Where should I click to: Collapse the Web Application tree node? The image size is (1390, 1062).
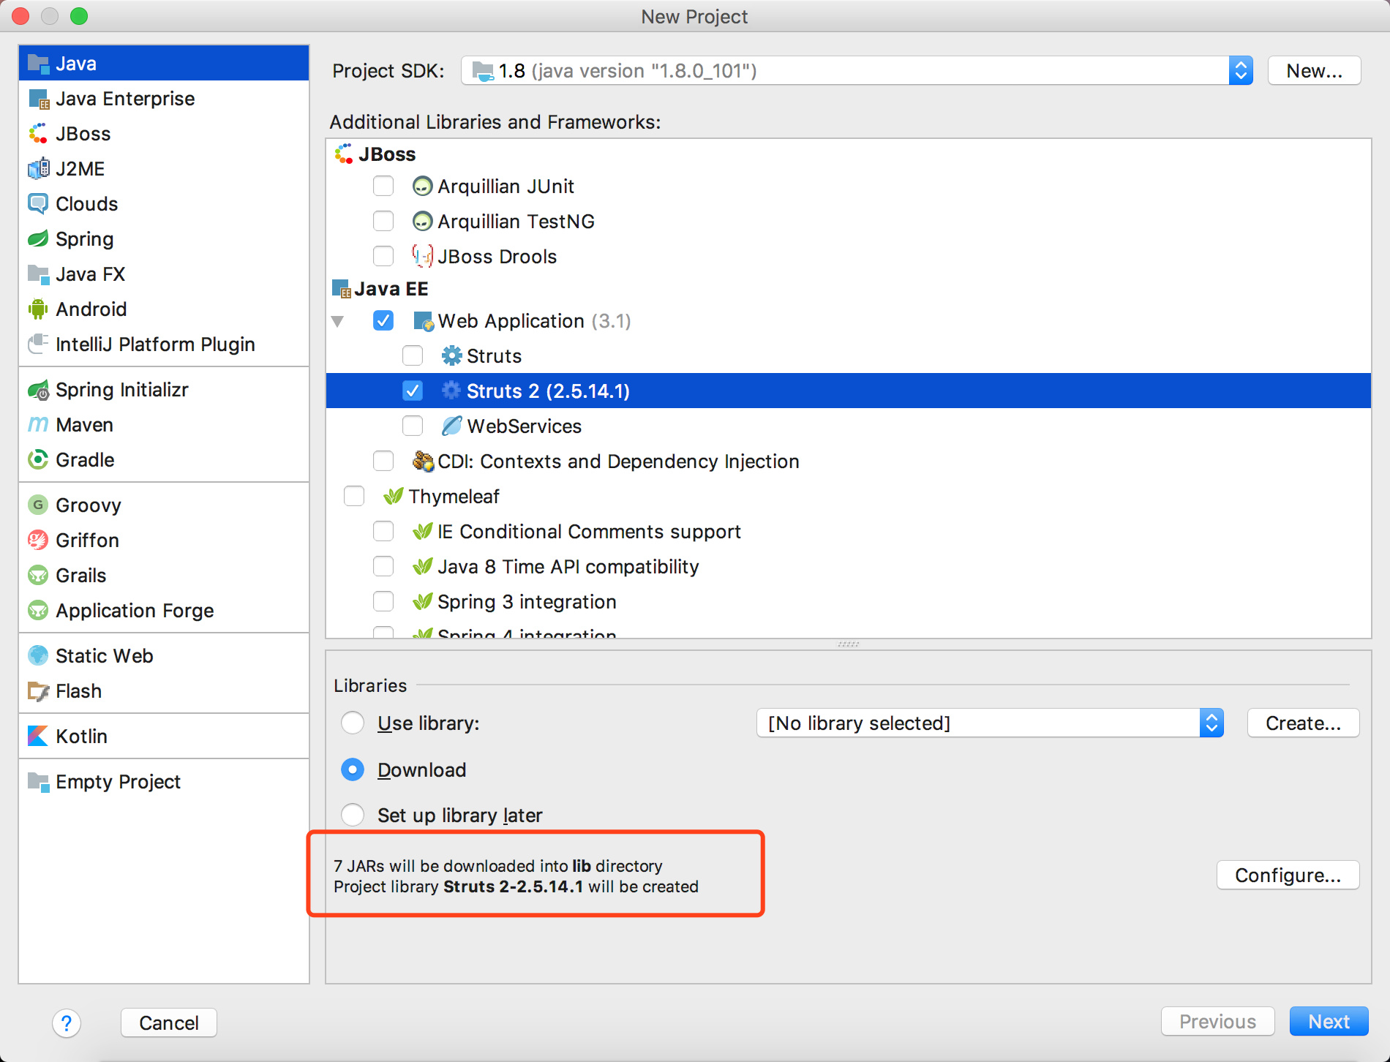point(338,321)
